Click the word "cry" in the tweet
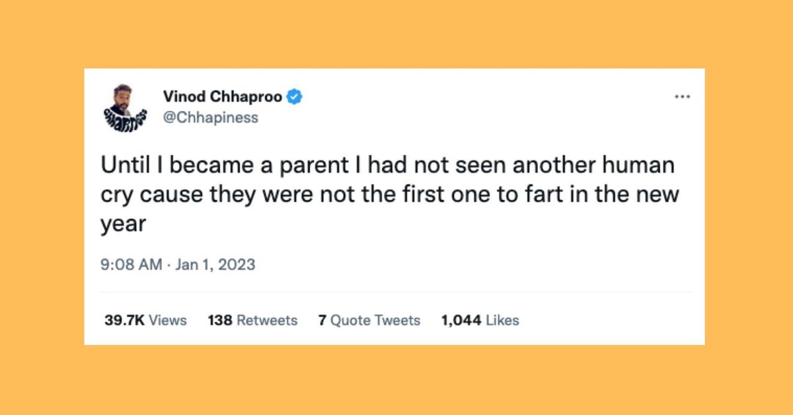 [x=114, y=197]
